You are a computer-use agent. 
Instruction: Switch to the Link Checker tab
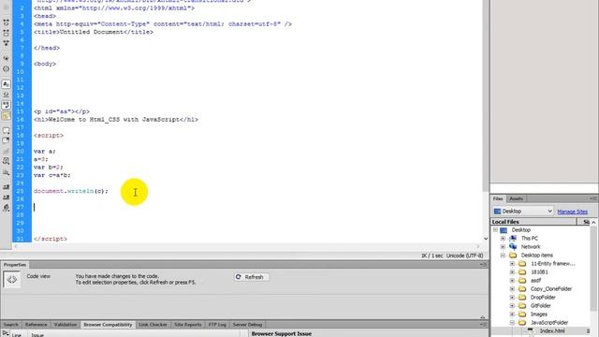153,325
